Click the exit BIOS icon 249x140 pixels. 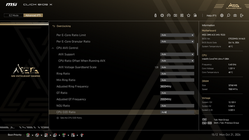point(242,15)
